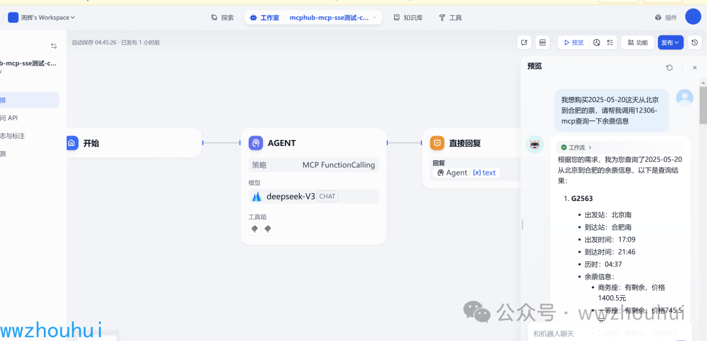Expand the 发布 publish dropdown
Screen dimensions: 707x341
670,43
